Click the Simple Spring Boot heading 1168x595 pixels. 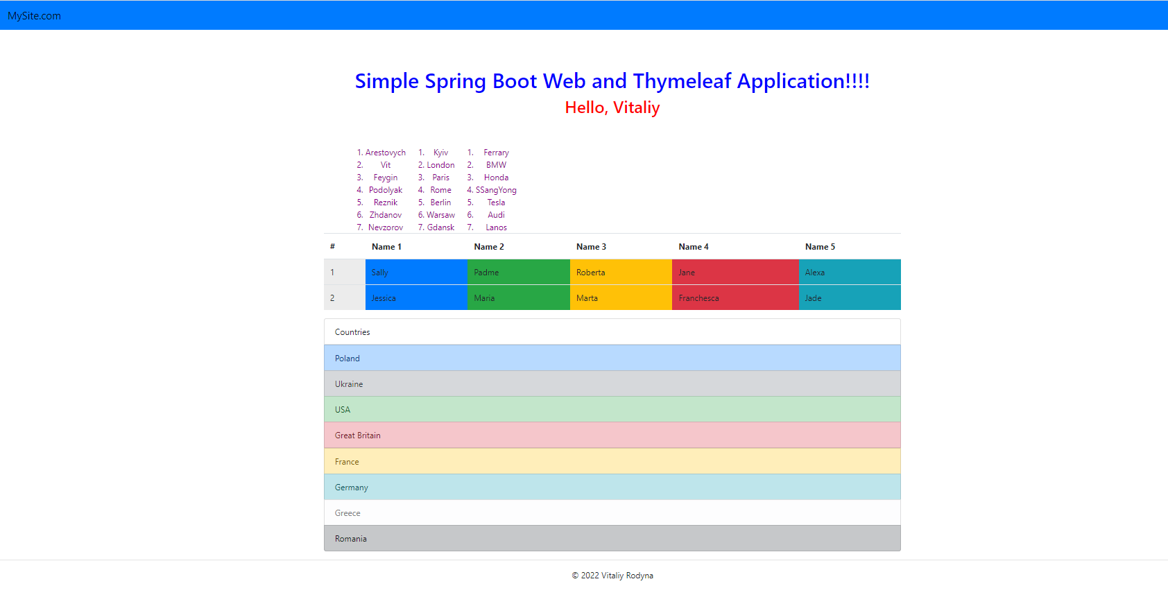point(612,80)
